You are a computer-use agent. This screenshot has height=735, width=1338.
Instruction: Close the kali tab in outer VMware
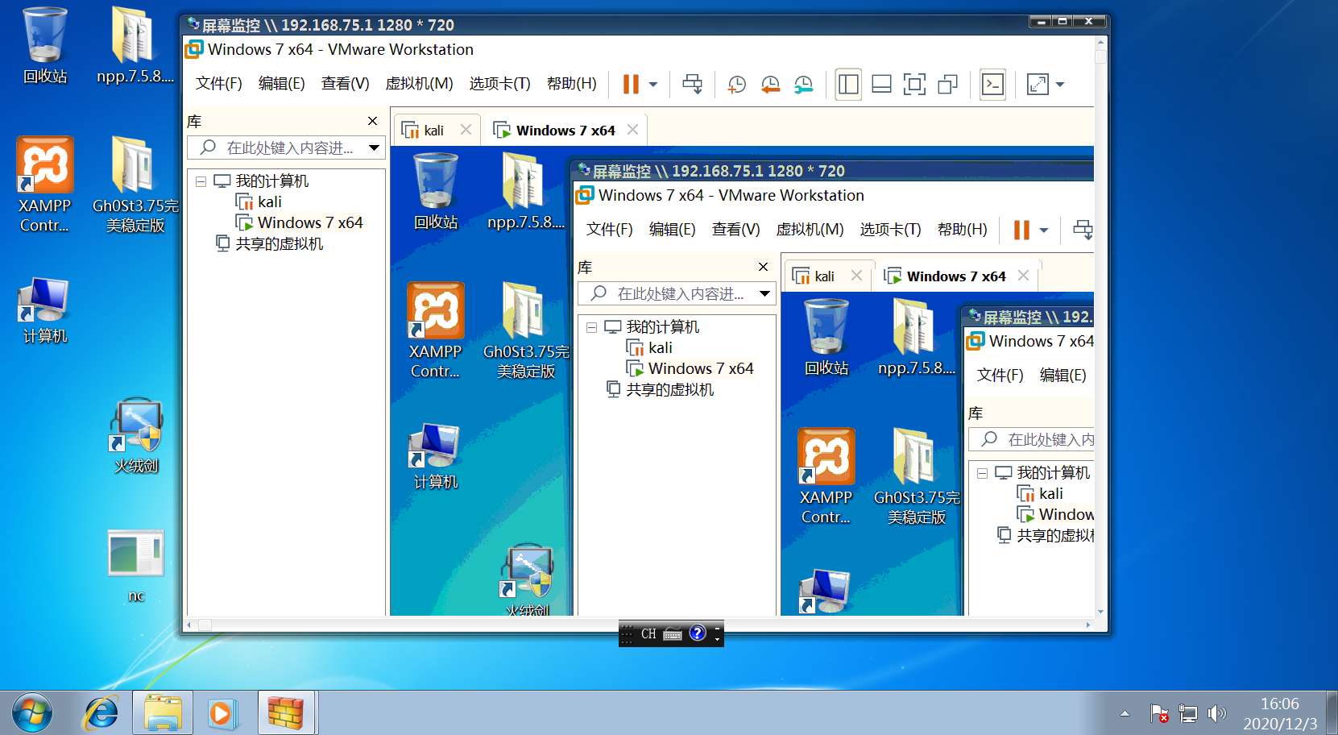(x=466, y=130)
